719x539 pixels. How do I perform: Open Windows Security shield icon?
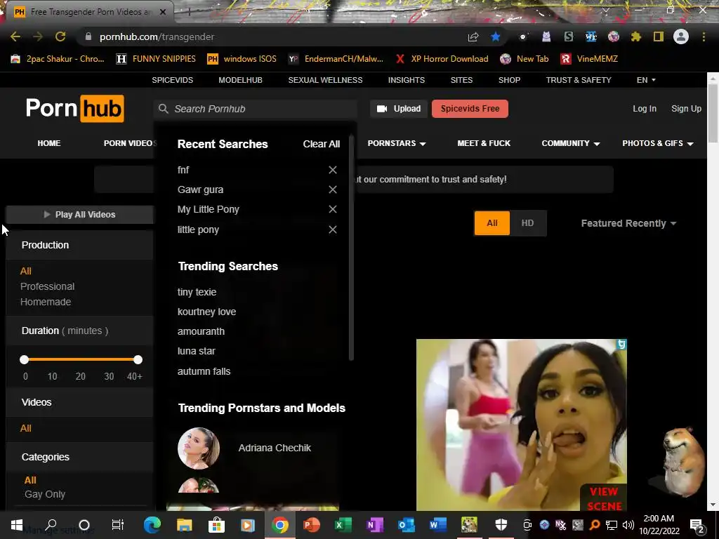click(501, 525)
